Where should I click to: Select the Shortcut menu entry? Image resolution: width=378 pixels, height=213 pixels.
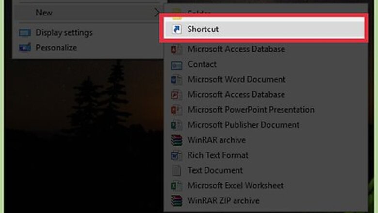(x=264, y=29)
